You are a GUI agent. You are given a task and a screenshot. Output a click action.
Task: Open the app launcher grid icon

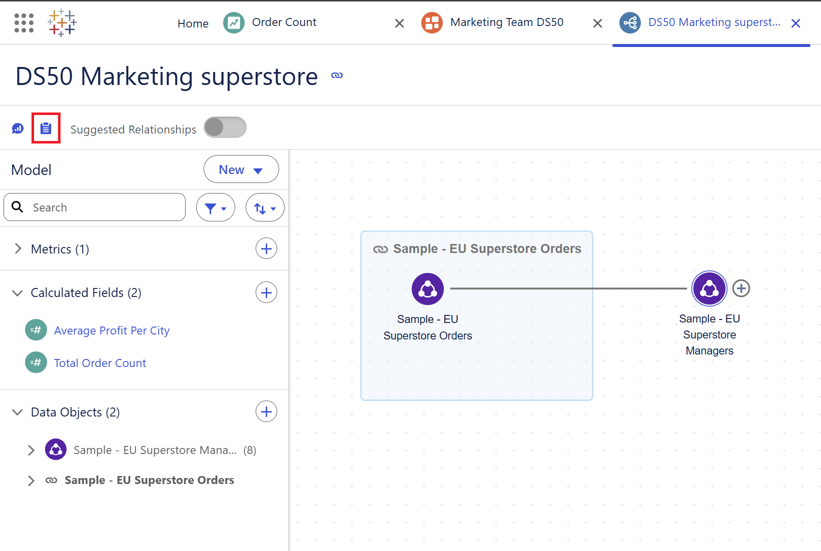(x=24, y=23)
